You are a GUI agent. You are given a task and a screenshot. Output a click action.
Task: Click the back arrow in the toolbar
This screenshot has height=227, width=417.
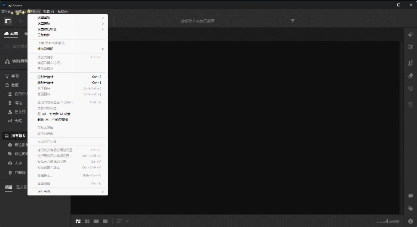21,21
